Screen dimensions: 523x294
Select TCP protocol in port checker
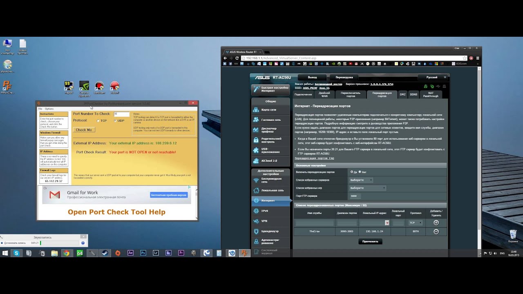(98, 121)
